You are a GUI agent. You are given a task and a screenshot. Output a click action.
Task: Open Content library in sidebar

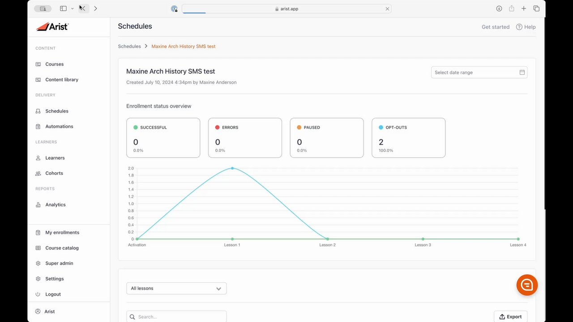(x=61, y=80)
